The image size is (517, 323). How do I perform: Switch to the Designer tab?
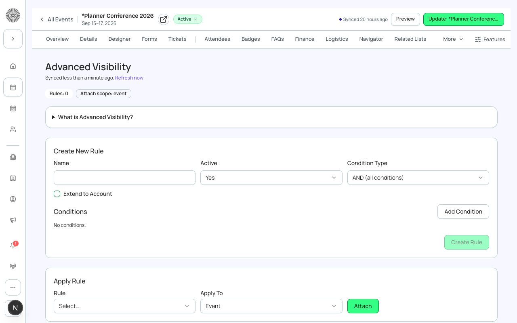click(x=120, y=39)
